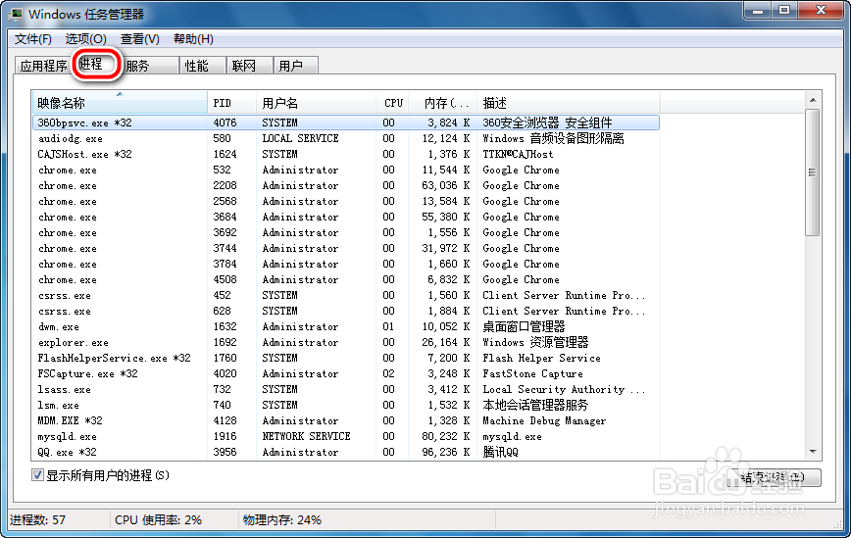The image size is (851, 538).
Task: Click 物理内存: 24% status entry
Action: 282,520
